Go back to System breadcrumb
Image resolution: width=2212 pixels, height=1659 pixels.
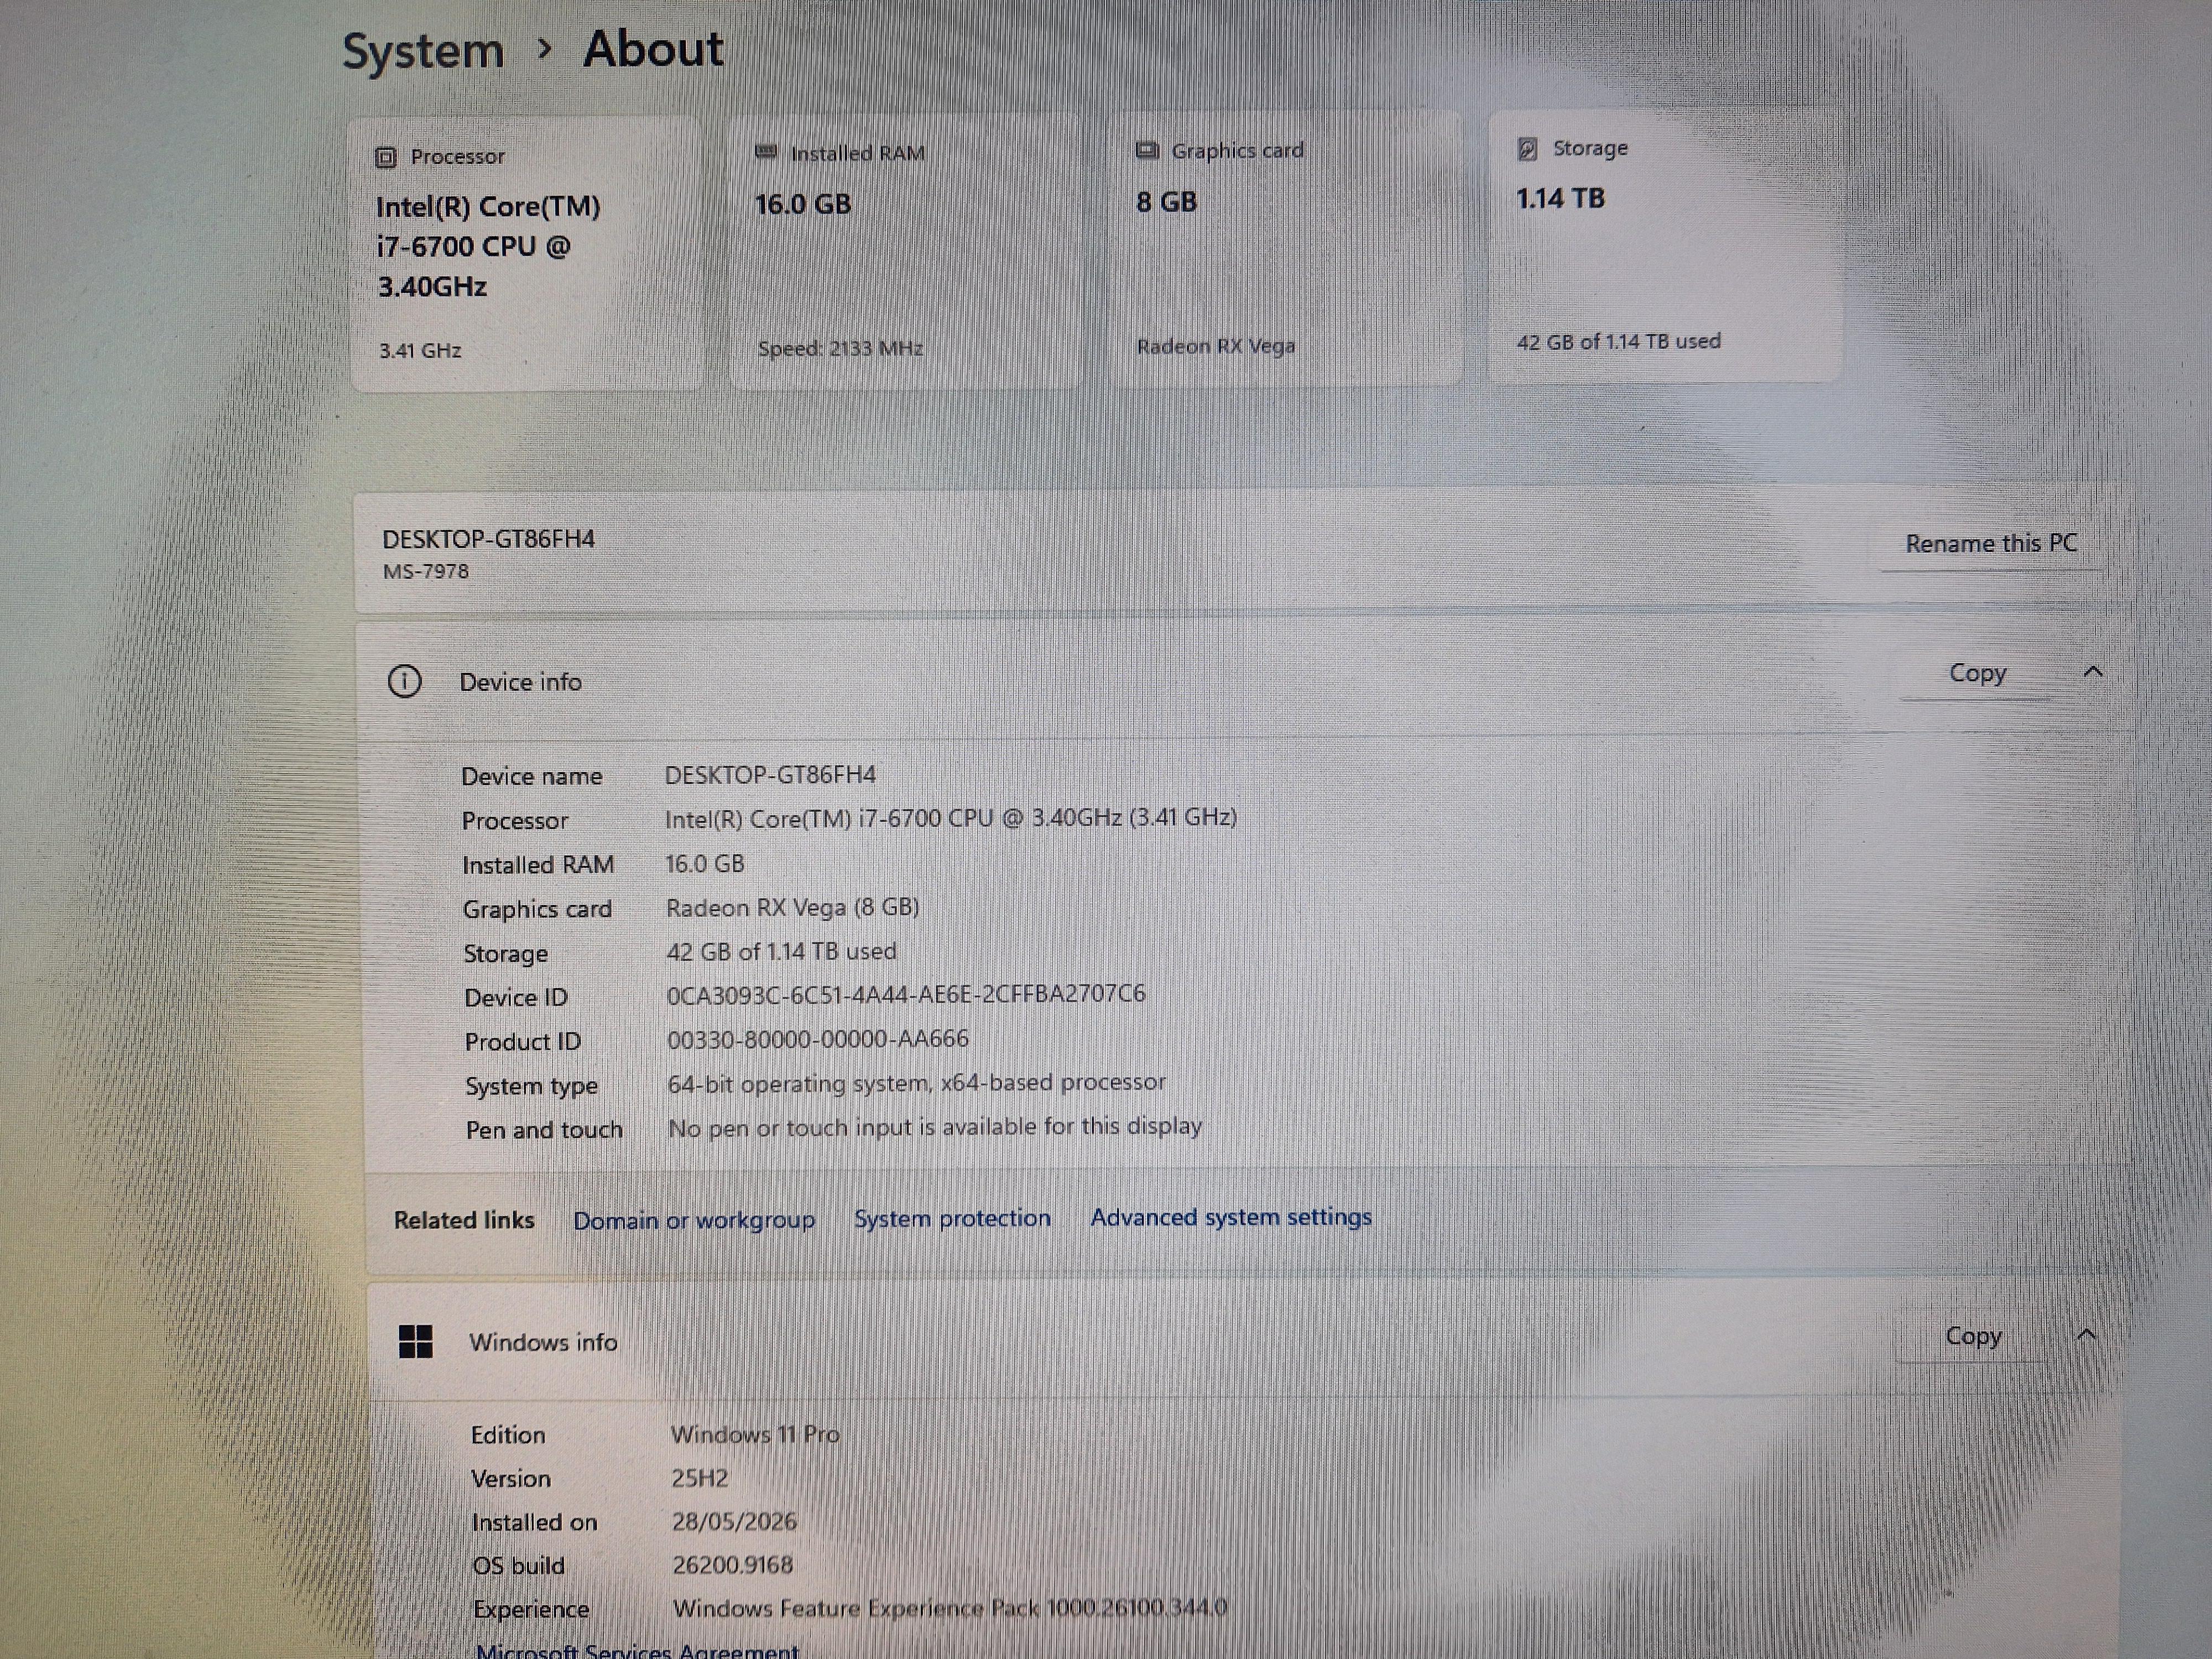point(423,51)
